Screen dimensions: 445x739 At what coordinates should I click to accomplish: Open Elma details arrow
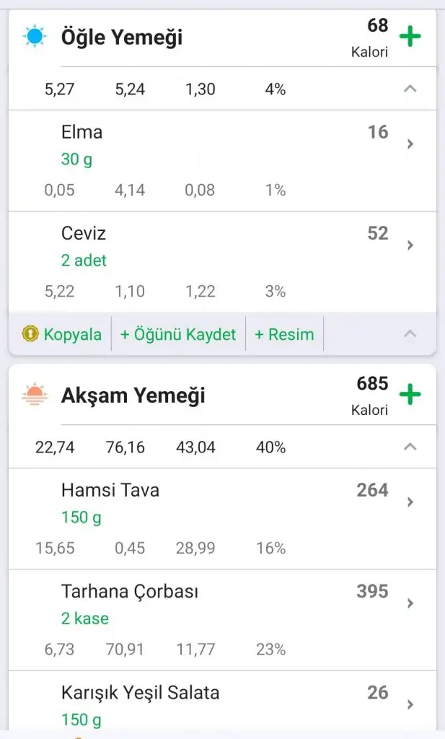[410, 144]
